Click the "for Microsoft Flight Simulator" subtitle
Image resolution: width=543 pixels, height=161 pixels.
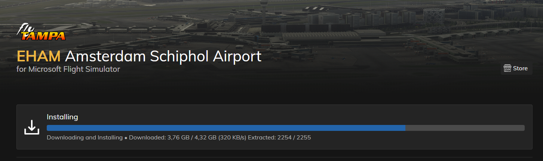pos(68,69)
